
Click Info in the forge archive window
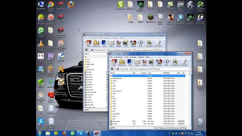coord(140,43)
